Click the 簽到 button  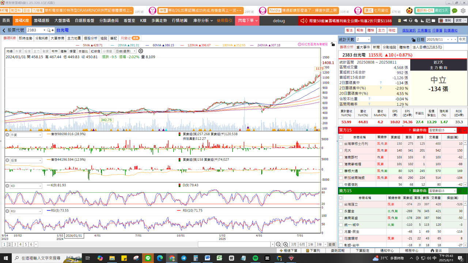click(445, 20)
